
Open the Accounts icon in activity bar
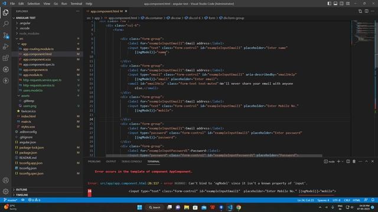[x=5, y=180]
